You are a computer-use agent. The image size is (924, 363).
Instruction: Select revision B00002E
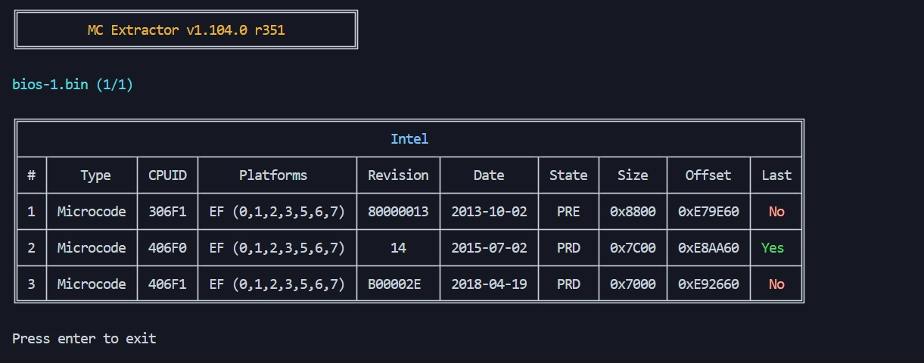click(394, 284)
